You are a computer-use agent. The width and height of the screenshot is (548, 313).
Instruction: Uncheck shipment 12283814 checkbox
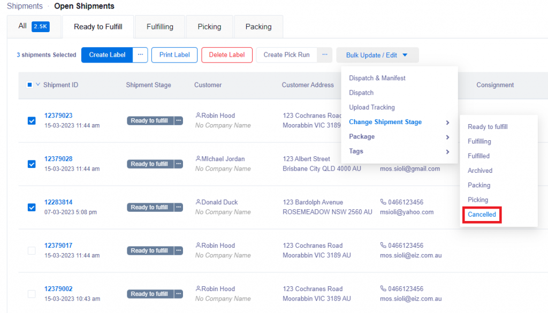[32, 208]
